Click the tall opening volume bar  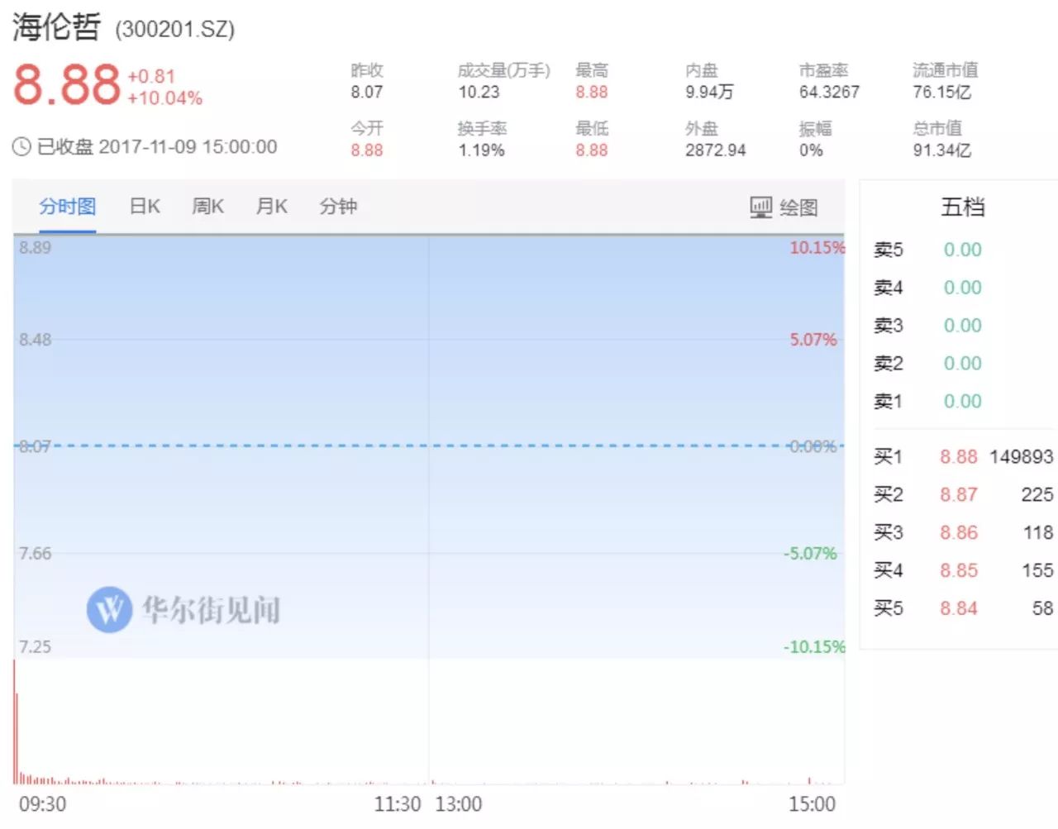[x=14, y=721]
